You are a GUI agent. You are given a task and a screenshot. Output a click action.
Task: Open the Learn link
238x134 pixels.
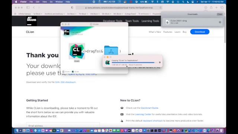pyautogui.click(x=177, y=32)
